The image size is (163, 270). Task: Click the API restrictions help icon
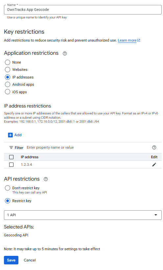[46, 179]
